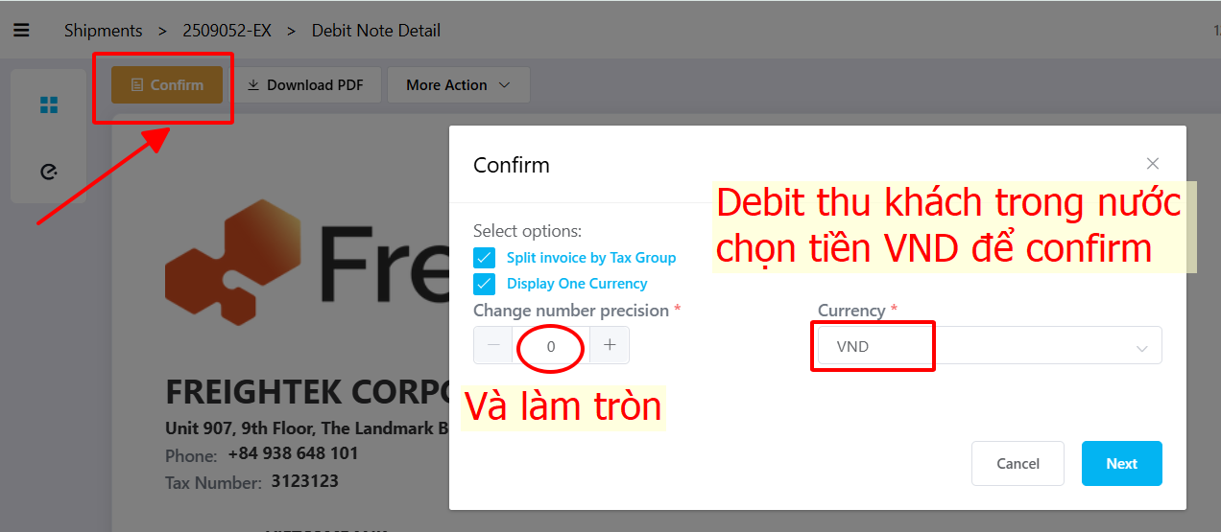
Task: Click the Next button
Action: tap(1121, 463)
